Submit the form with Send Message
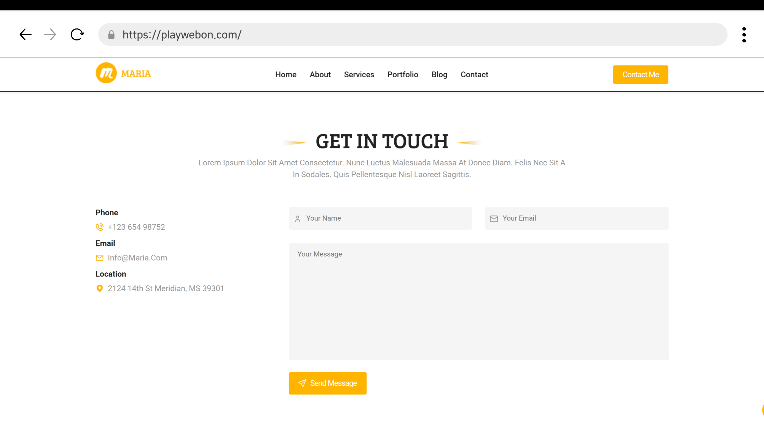Image resolution: width=764 pixels, height=429 pixels. pyautogui.click(x=327, y=383)
